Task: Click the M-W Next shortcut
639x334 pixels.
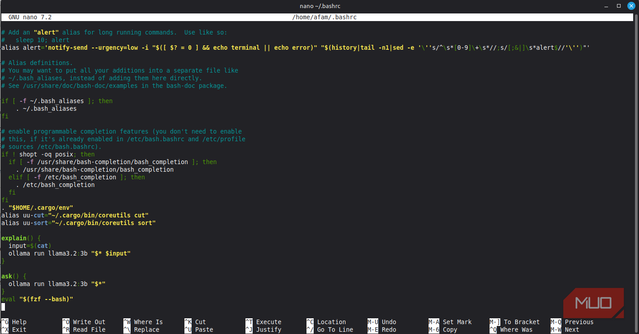Action: coord(565,330)
